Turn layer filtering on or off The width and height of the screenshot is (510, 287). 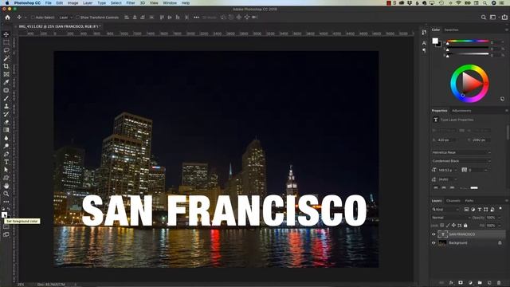click(500, 209)
